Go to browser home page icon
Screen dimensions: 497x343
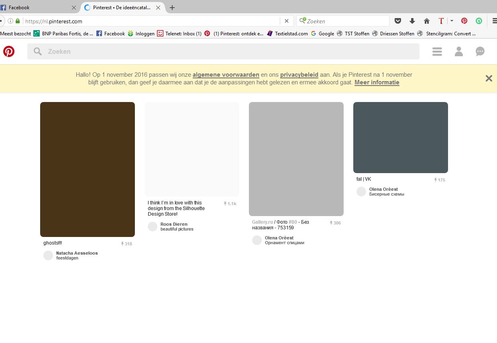pyautogui.click(x=426, y=21)
